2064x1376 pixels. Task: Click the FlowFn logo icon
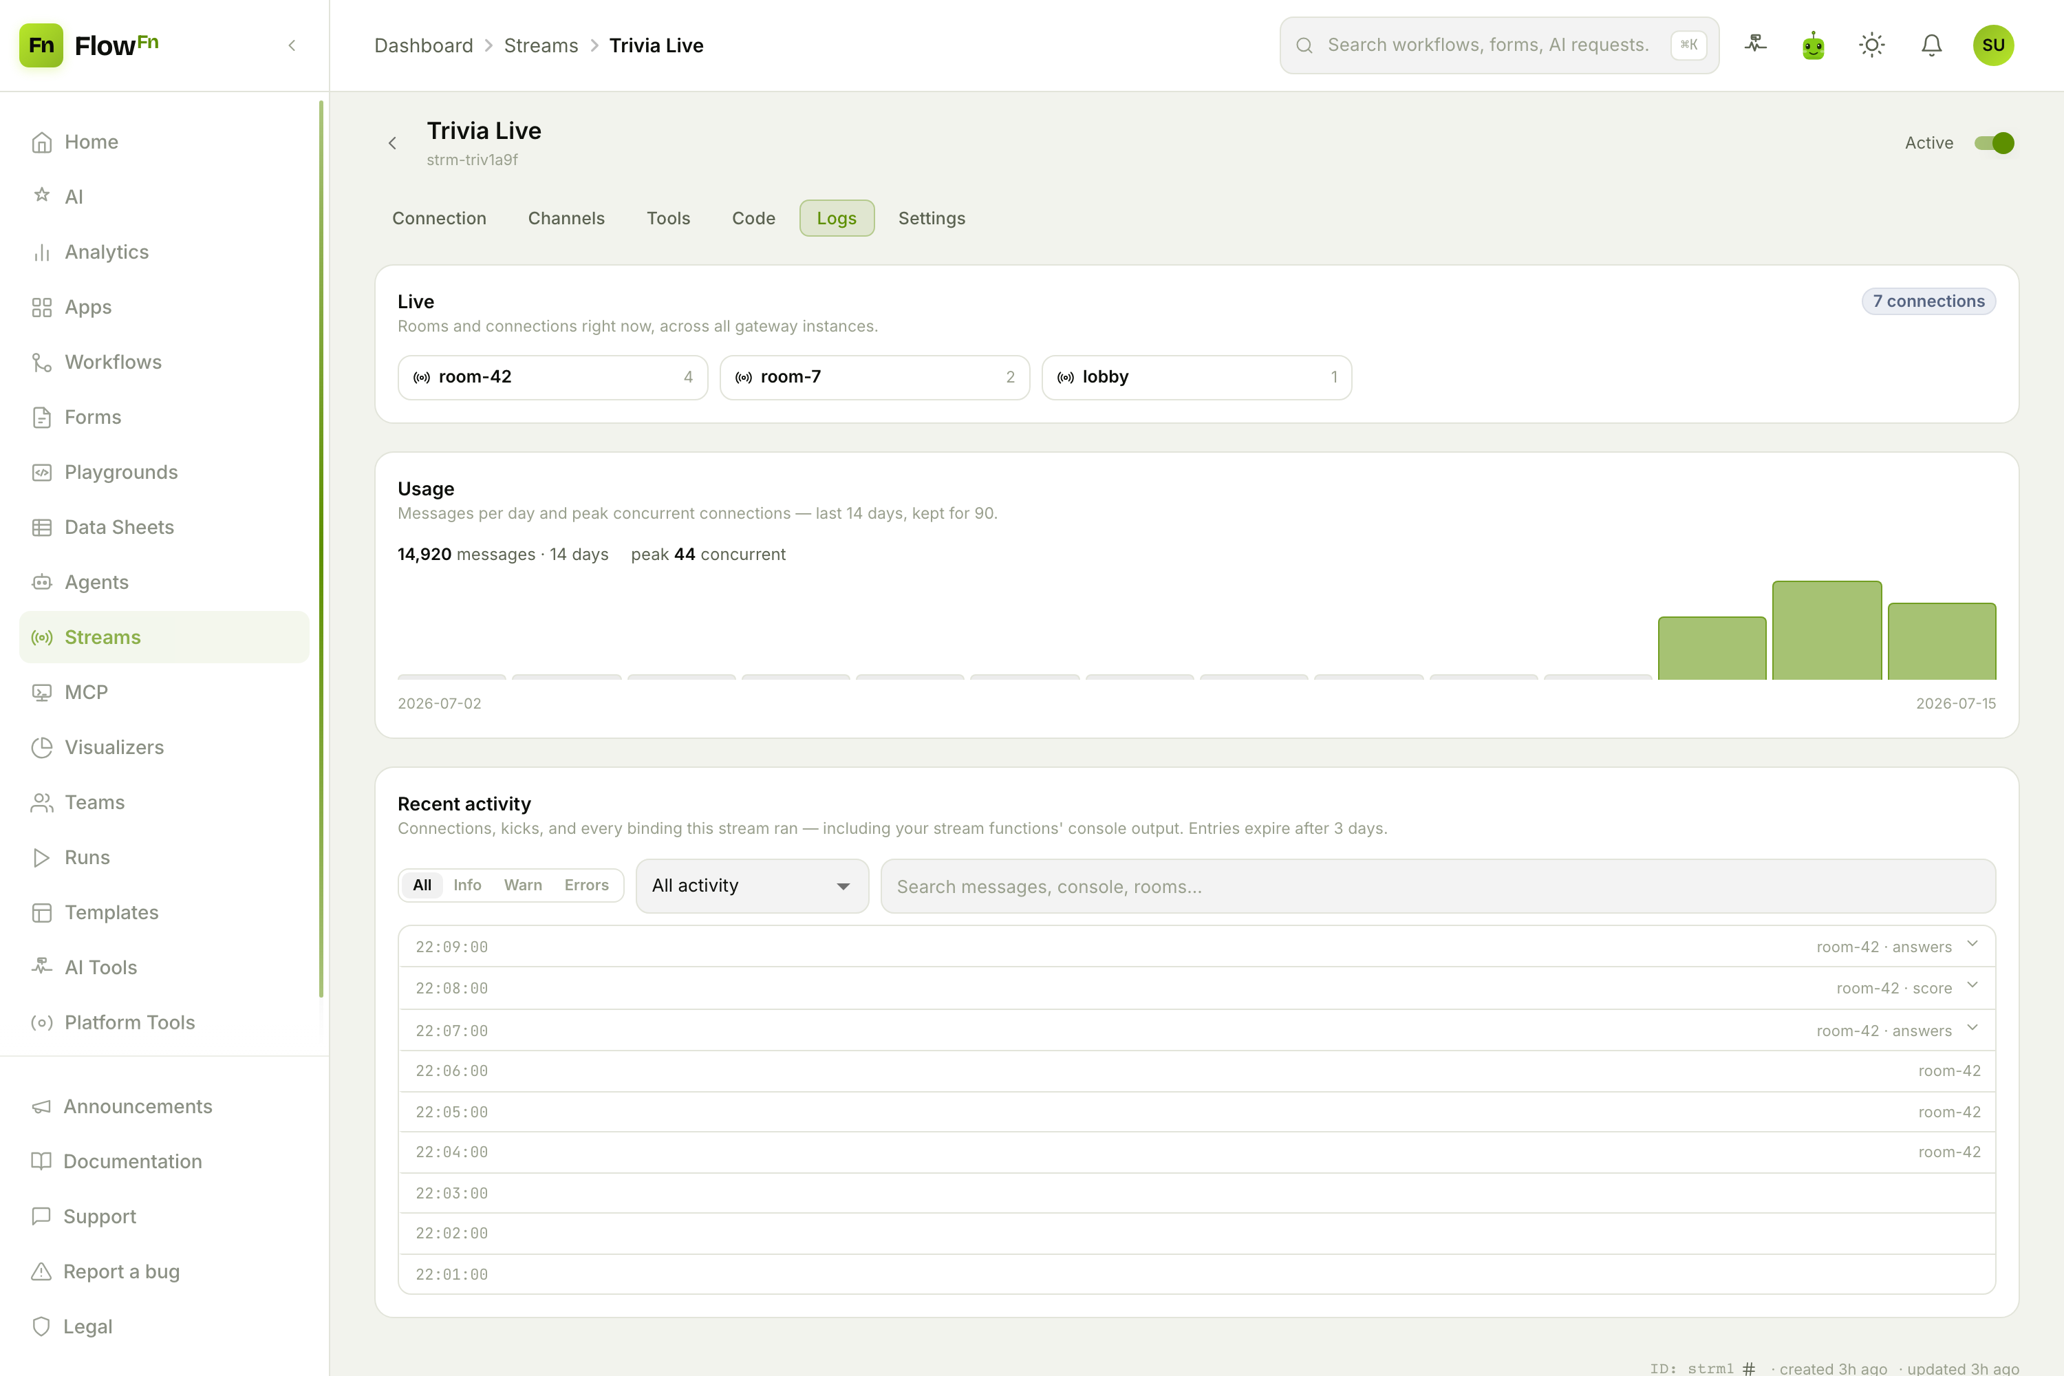tap(41, 45)
